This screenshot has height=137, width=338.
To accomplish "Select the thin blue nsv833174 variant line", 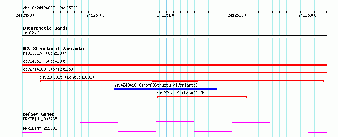I will point(175,57).
